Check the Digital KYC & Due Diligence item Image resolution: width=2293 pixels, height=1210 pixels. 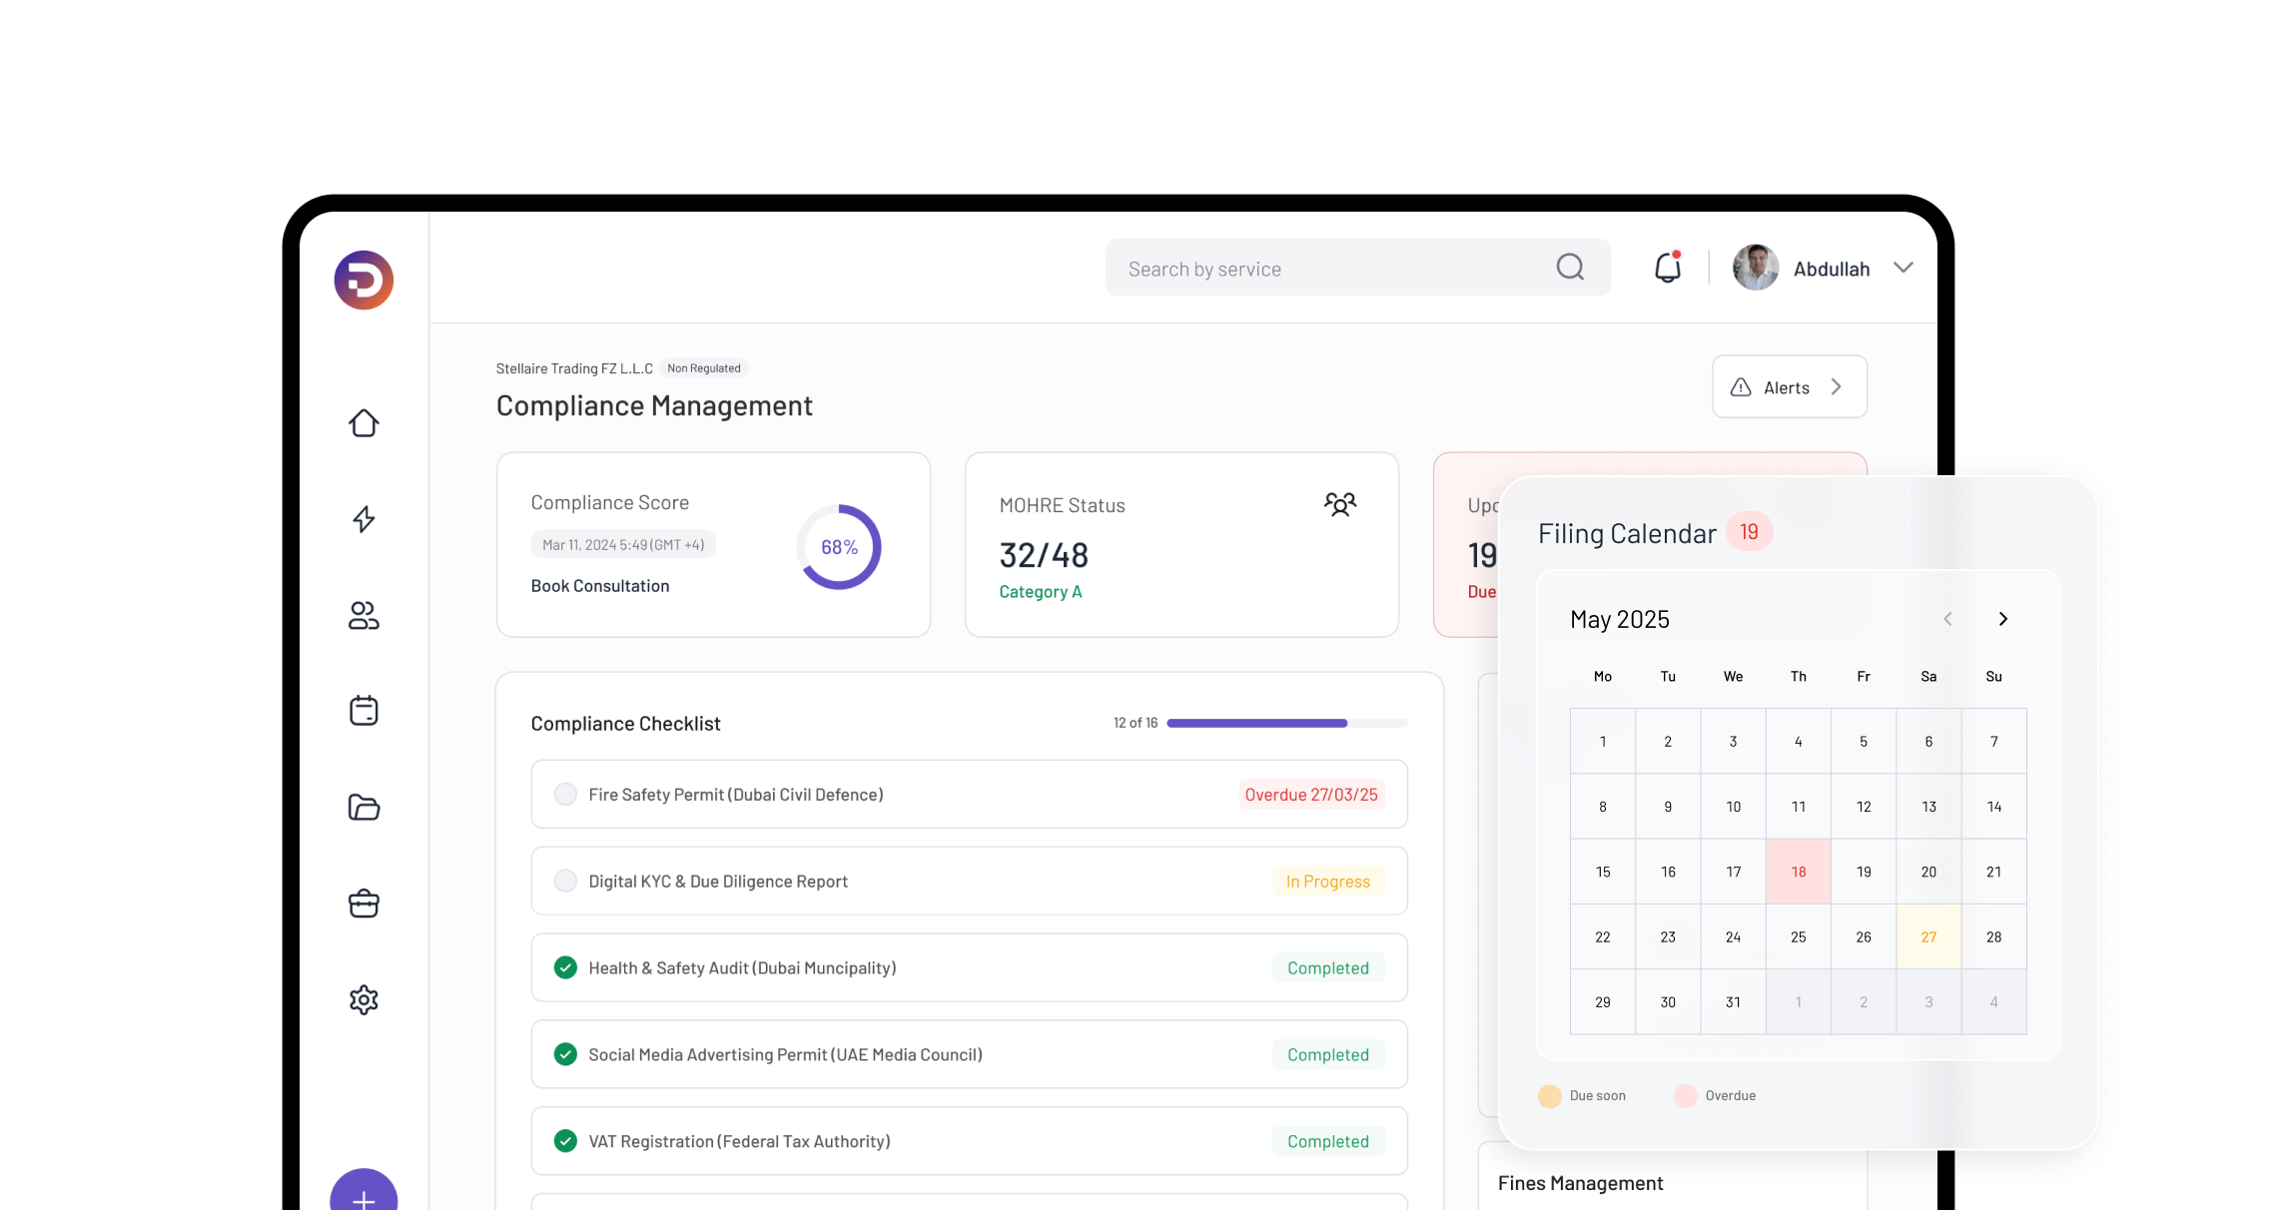click(565, 881)
